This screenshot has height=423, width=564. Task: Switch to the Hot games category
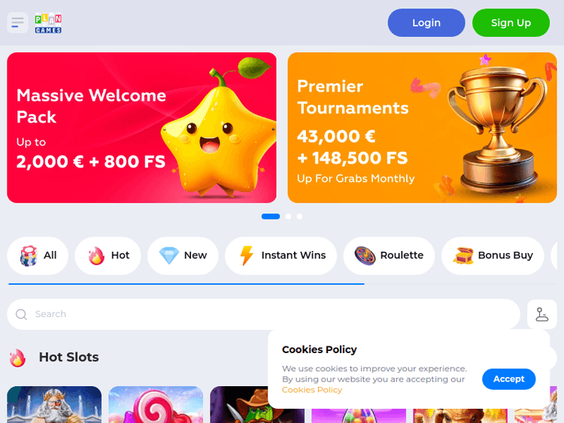108,255
